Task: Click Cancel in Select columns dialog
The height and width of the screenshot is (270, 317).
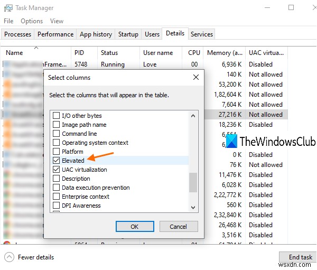Action: (179, 226)
